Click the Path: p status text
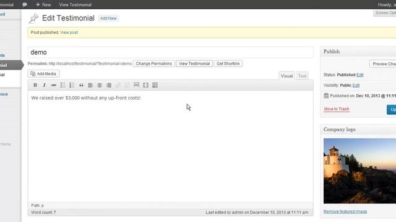396x222 pixels. coord(37,205)
